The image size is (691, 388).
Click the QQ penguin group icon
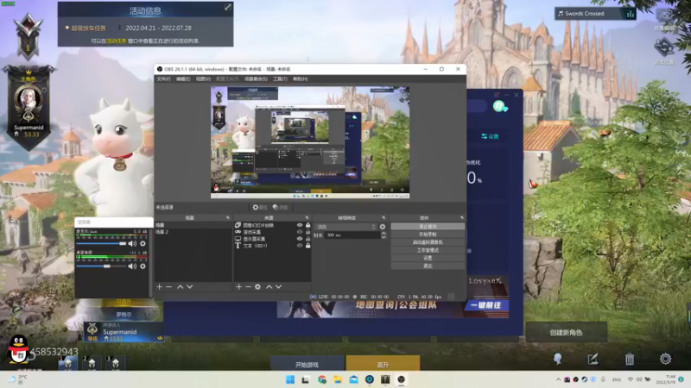coord(18,349)
